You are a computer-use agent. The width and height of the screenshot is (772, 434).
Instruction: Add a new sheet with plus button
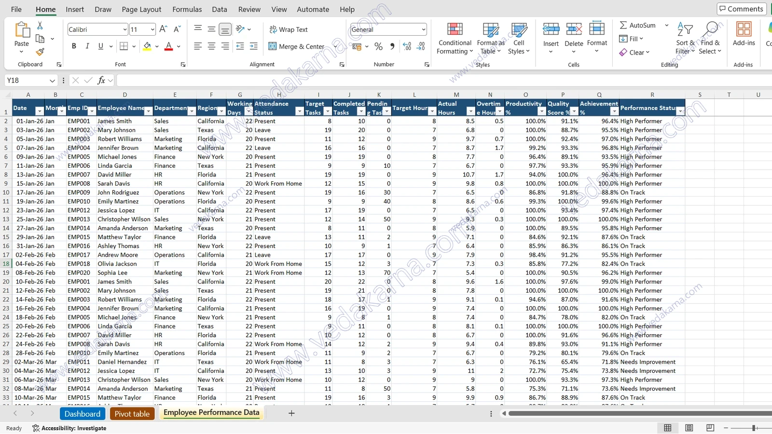tap(291, 413)
